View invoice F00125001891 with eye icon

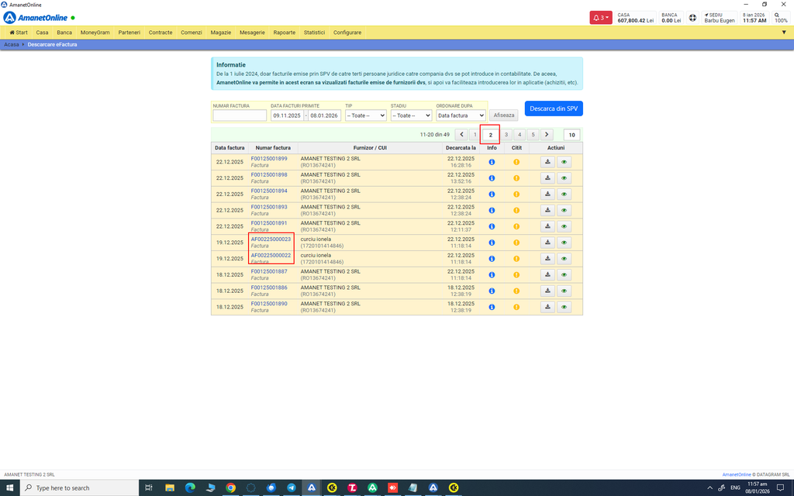click(x=564, y=226)
